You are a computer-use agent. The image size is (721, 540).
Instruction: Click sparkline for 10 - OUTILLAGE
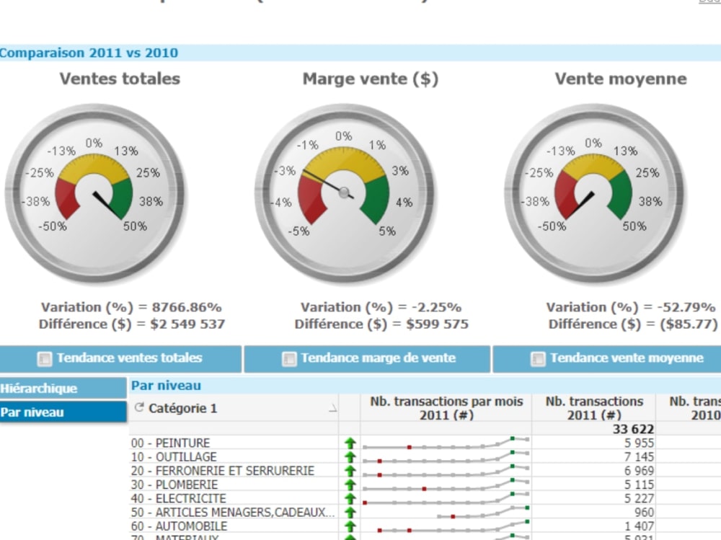(x=446, y=457)
